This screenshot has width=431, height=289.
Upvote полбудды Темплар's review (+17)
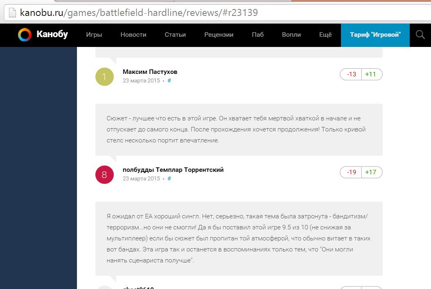tap(371, 172)
